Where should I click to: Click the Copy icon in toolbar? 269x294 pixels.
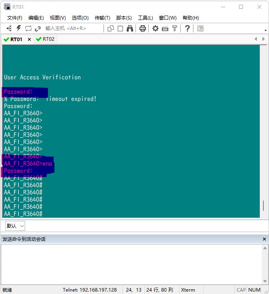111,28
